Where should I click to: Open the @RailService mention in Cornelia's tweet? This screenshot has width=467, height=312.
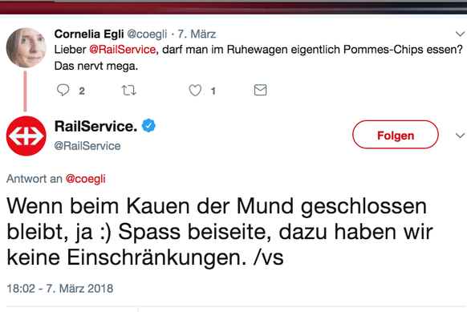tap(123, 50)
